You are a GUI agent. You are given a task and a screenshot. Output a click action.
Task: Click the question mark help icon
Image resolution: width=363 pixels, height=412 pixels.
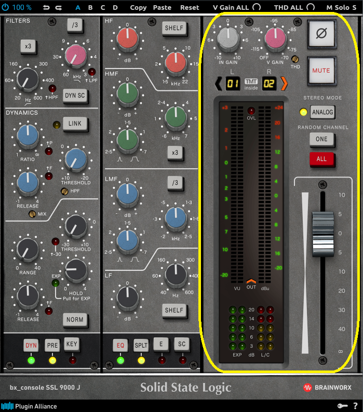point(355,406)
